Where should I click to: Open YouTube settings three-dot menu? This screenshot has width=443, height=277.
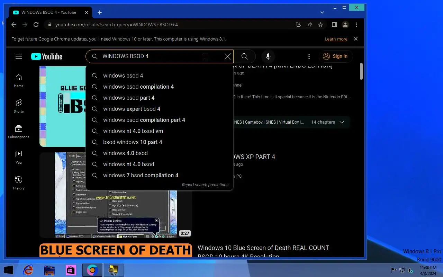(x=309, y=56)
